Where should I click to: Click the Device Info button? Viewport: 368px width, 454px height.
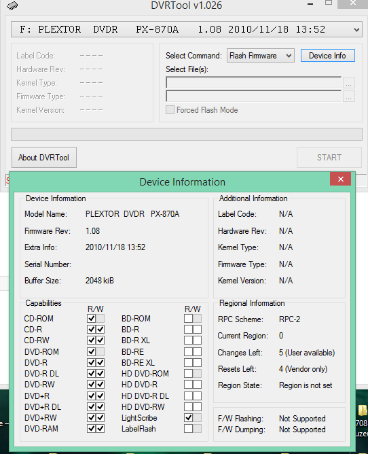coord(327,56)
